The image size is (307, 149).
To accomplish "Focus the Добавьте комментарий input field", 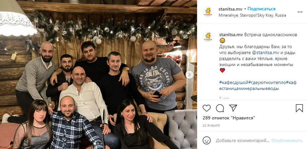I will 242,141.
